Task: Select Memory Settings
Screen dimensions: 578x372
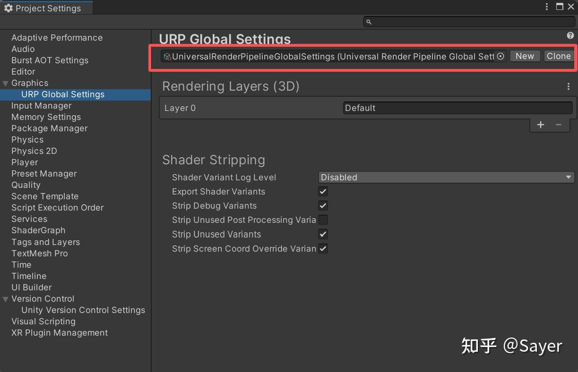Action: click(46, 117)
